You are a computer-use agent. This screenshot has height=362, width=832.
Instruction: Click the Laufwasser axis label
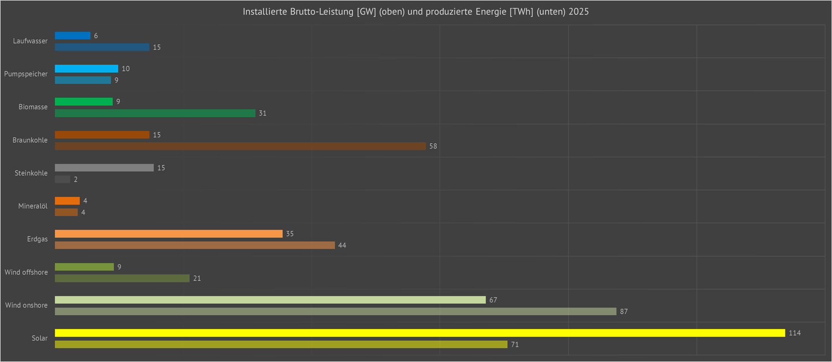click(30, 41)
